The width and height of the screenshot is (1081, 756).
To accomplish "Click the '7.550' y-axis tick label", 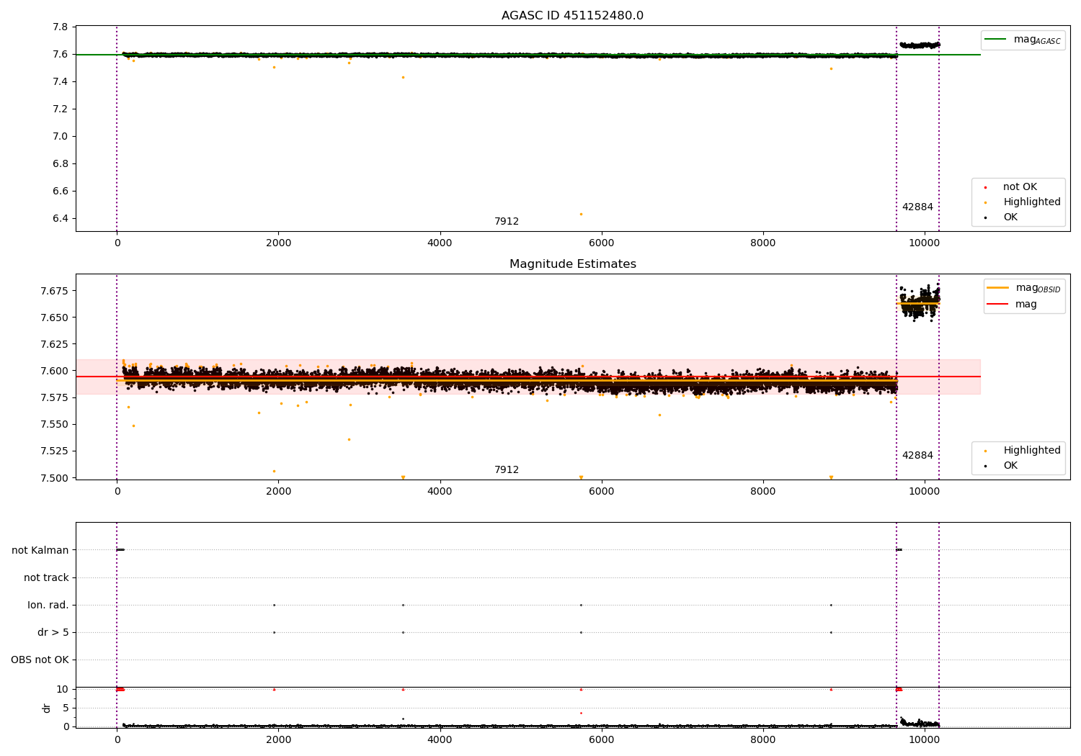I will click(55, 425).
